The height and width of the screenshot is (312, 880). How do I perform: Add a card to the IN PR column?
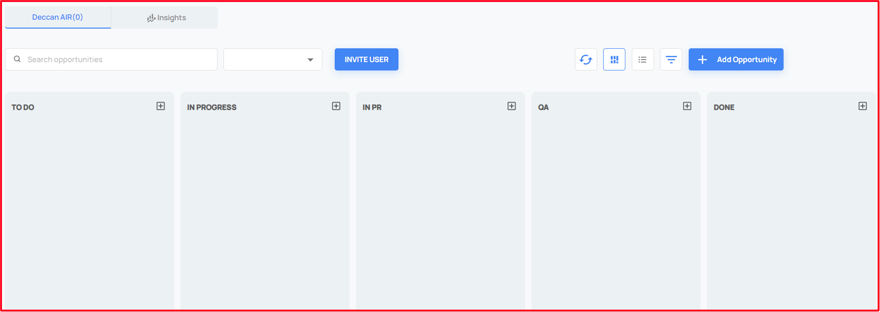pyautogui.click(x=512, y=106)
